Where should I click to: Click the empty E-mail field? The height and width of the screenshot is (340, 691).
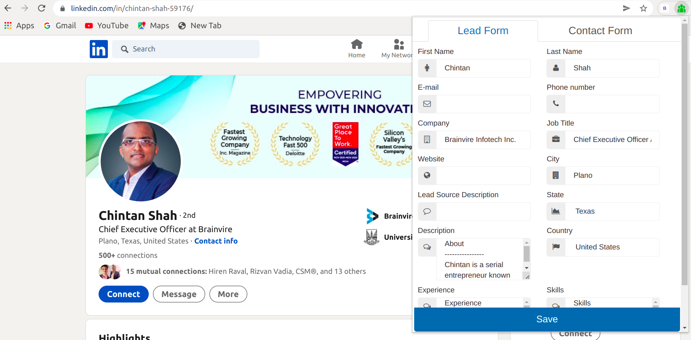pos(483,104)
